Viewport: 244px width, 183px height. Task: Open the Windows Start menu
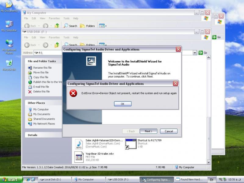[11, 179]
